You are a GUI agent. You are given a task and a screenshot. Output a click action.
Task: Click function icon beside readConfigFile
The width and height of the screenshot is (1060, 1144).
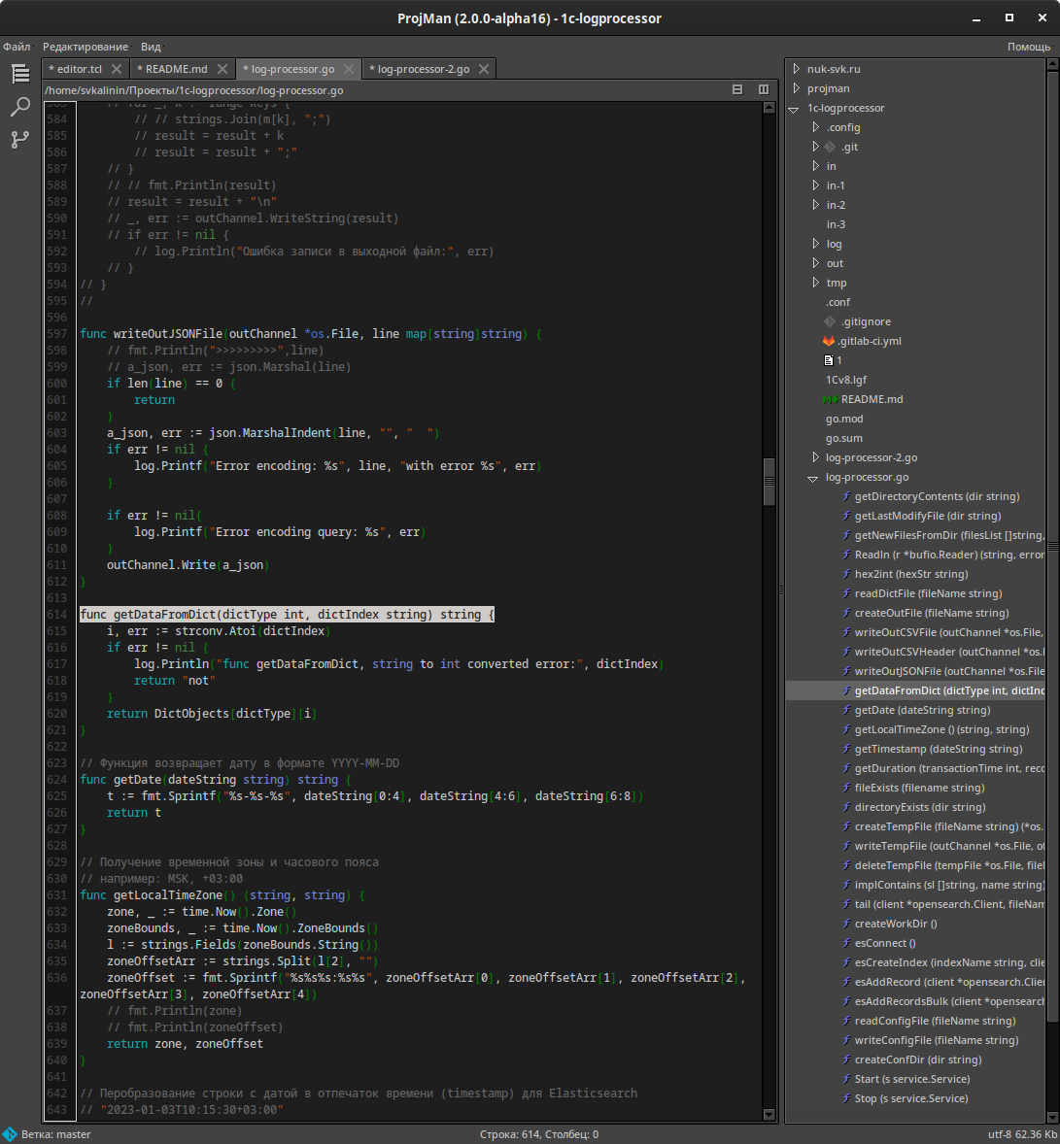[x=847, y=1021]
